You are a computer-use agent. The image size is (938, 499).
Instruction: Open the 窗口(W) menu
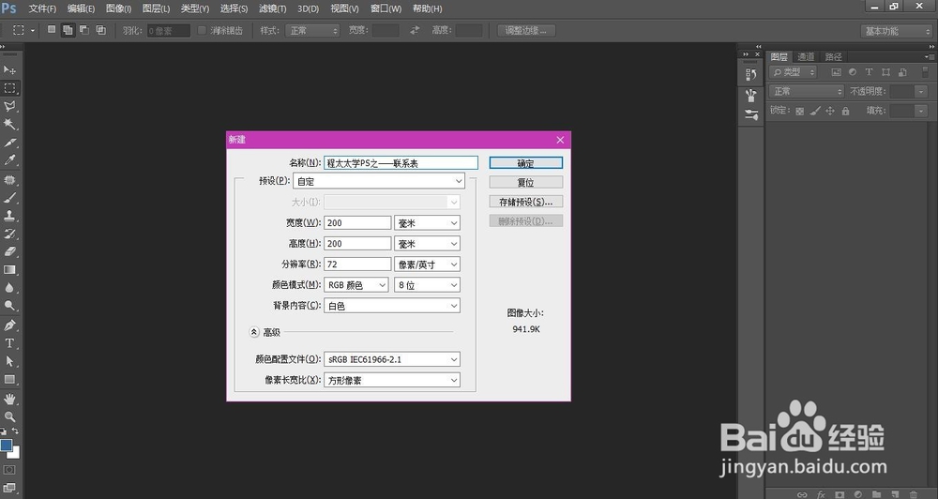coord(386,8)
